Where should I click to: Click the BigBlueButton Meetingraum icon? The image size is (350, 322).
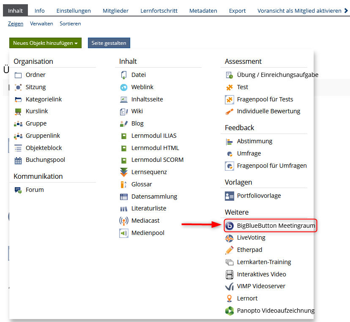pyautogui.click(x=230, y=226)
